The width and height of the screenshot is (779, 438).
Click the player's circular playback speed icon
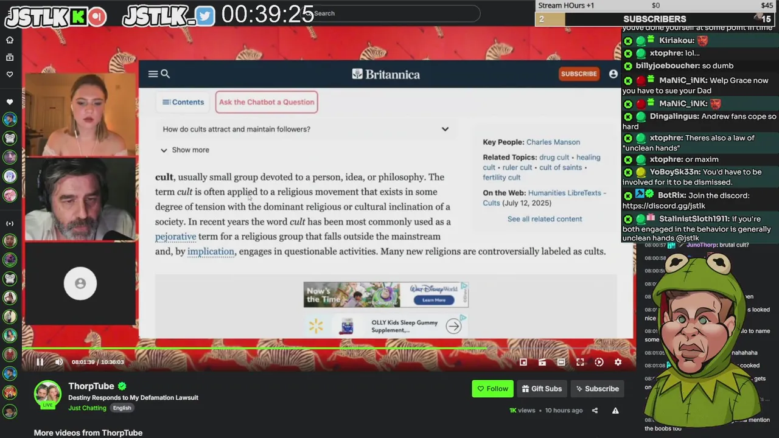coord(599,362)
